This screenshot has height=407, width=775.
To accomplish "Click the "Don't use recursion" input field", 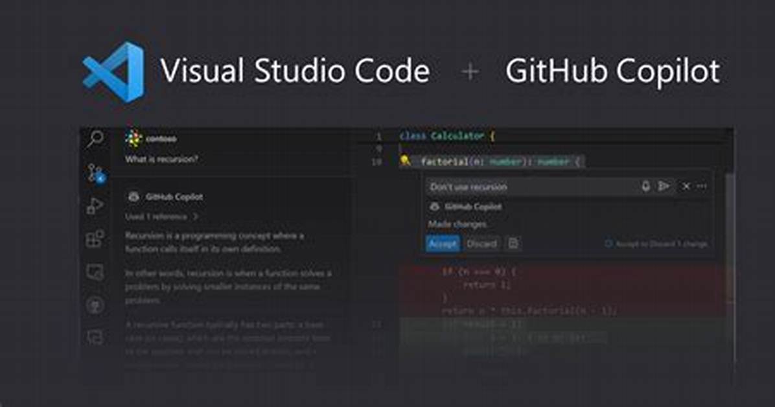I will [531, 187].
